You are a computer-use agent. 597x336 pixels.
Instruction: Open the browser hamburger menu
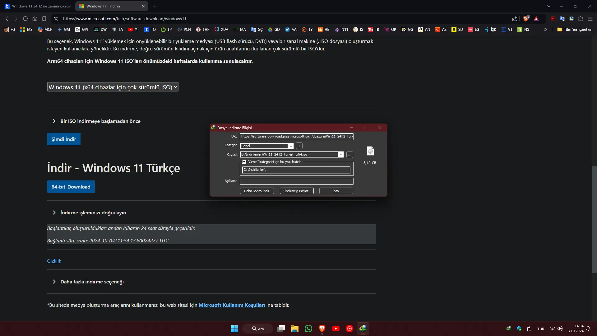pos(590,19)
